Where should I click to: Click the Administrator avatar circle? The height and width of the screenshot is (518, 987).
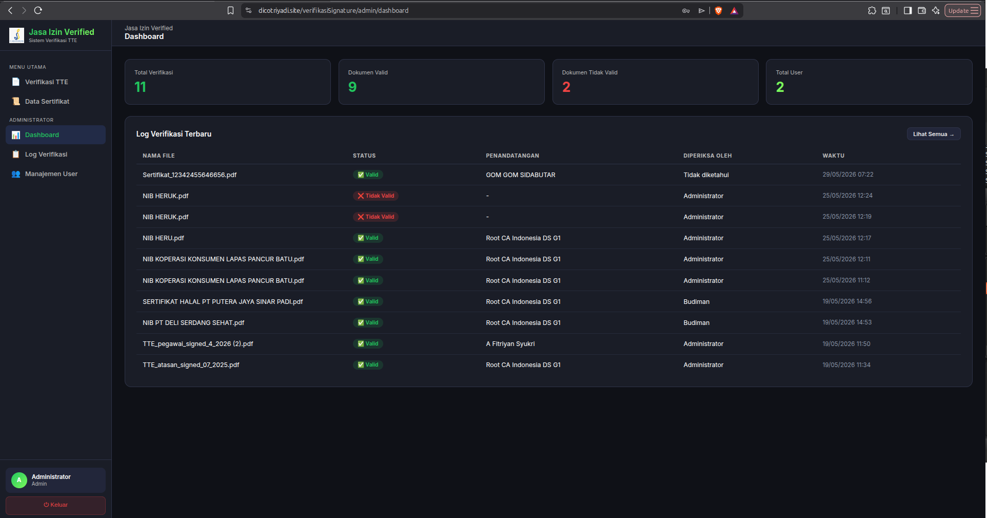[19, 481]
